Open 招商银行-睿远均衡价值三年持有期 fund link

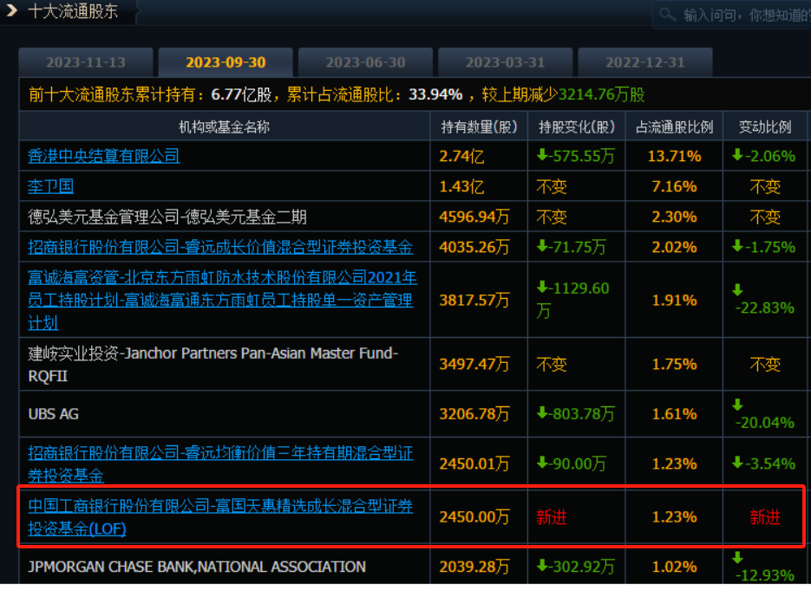click(x=220, y=464)
